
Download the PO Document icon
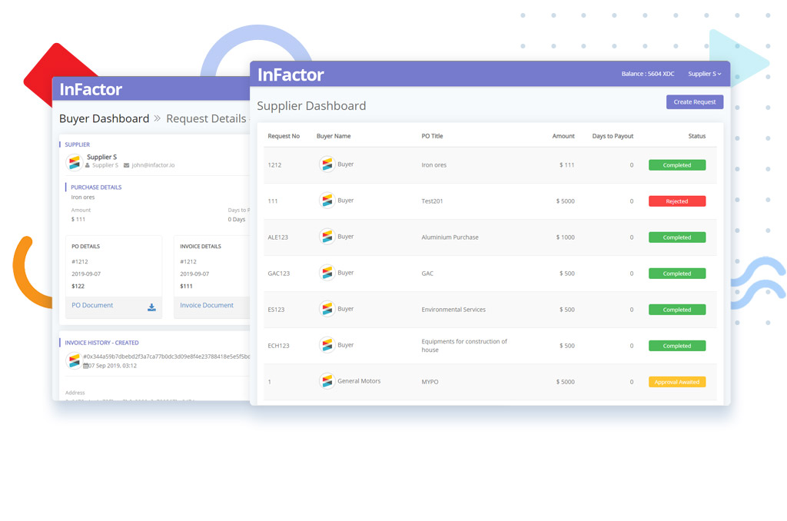pos(151,307)
